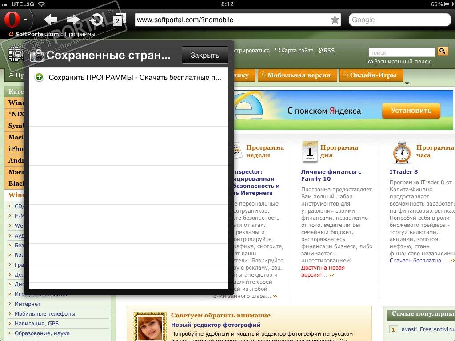
Task: Switch to Мобильная версия tab
Action: (297, 75)
